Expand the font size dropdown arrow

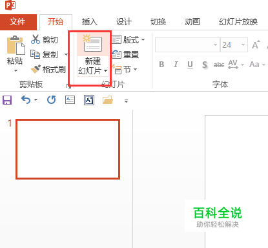pos(243,45)
